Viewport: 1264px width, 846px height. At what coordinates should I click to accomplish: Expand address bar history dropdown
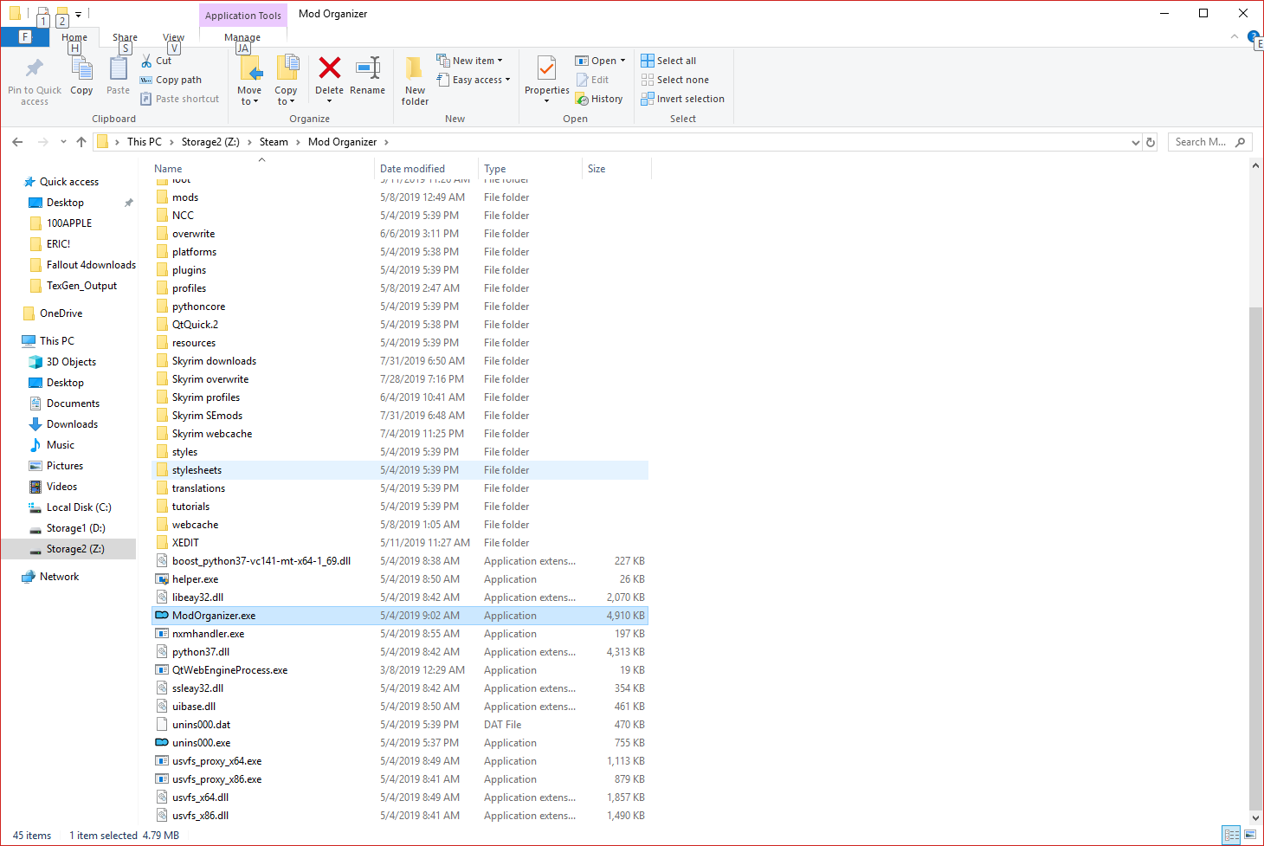point(1136,142)
